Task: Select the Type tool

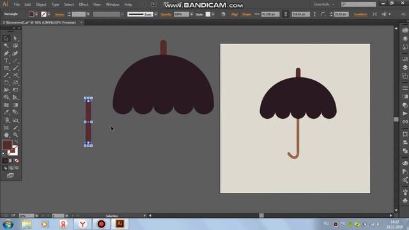Action: (x=6, y=61)
